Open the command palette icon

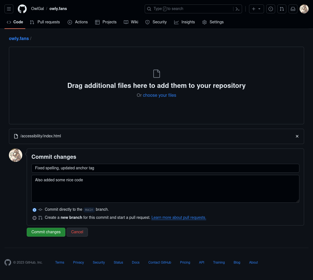[237, 9]
